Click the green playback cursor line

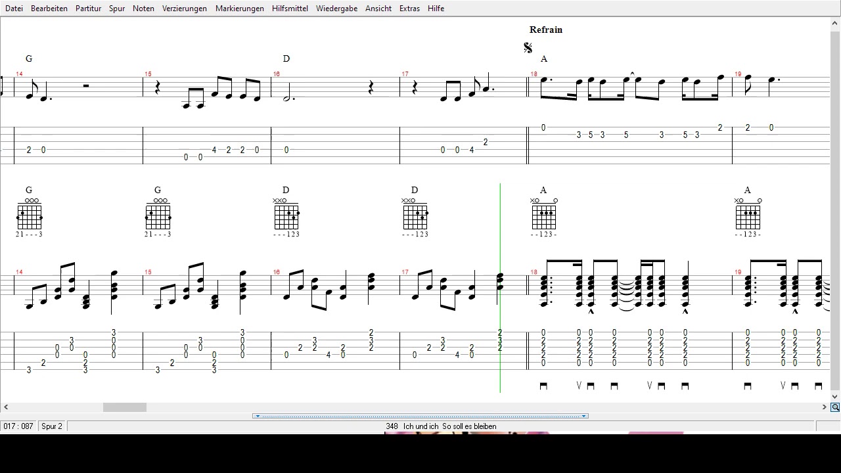tap(500, 288)
